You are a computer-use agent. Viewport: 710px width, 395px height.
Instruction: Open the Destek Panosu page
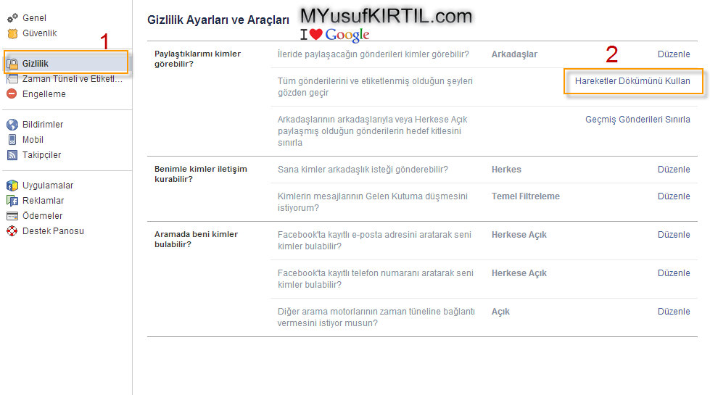pos(54,231)
